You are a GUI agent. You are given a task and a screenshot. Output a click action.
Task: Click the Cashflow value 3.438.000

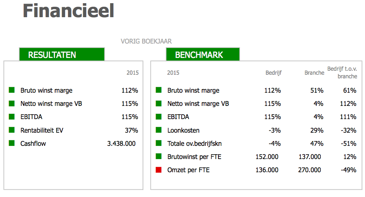point(121,143)
